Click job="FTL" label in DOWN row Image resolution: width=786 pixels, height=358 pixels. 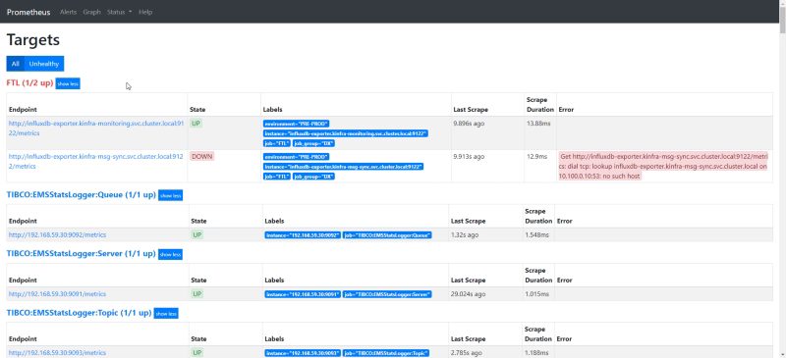click(x=277, y=177)
